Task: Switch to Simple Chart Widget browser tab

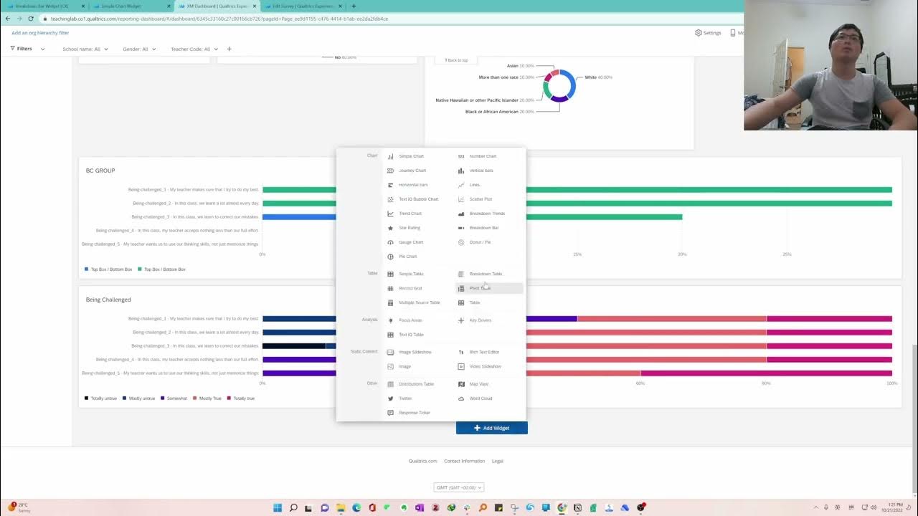Action: (x=129, y=6)
